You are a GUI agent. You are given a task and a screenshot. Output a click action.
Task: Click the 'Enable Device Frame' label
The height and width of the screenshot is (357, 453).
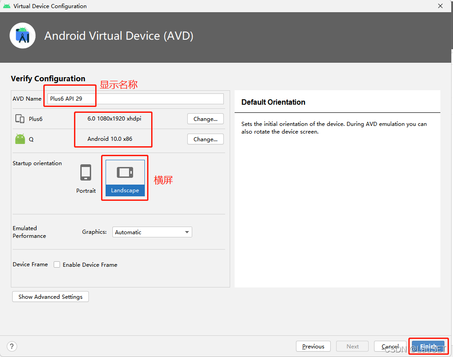coord(90,265)
